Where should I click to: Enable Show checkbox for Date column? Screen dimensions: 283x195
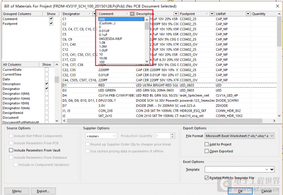(x=47, y=79)
